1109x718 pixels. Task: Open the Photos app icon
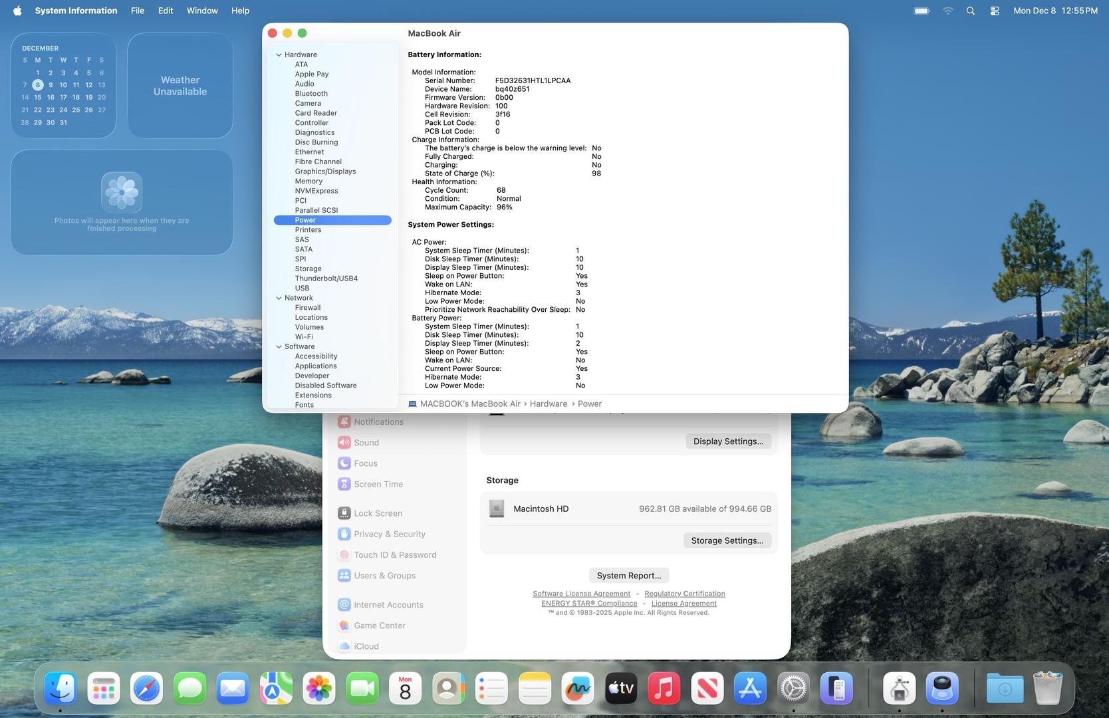[x=319, y=688]
